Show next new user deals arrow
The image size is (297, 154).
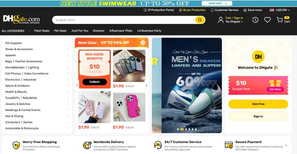[146, 85]
